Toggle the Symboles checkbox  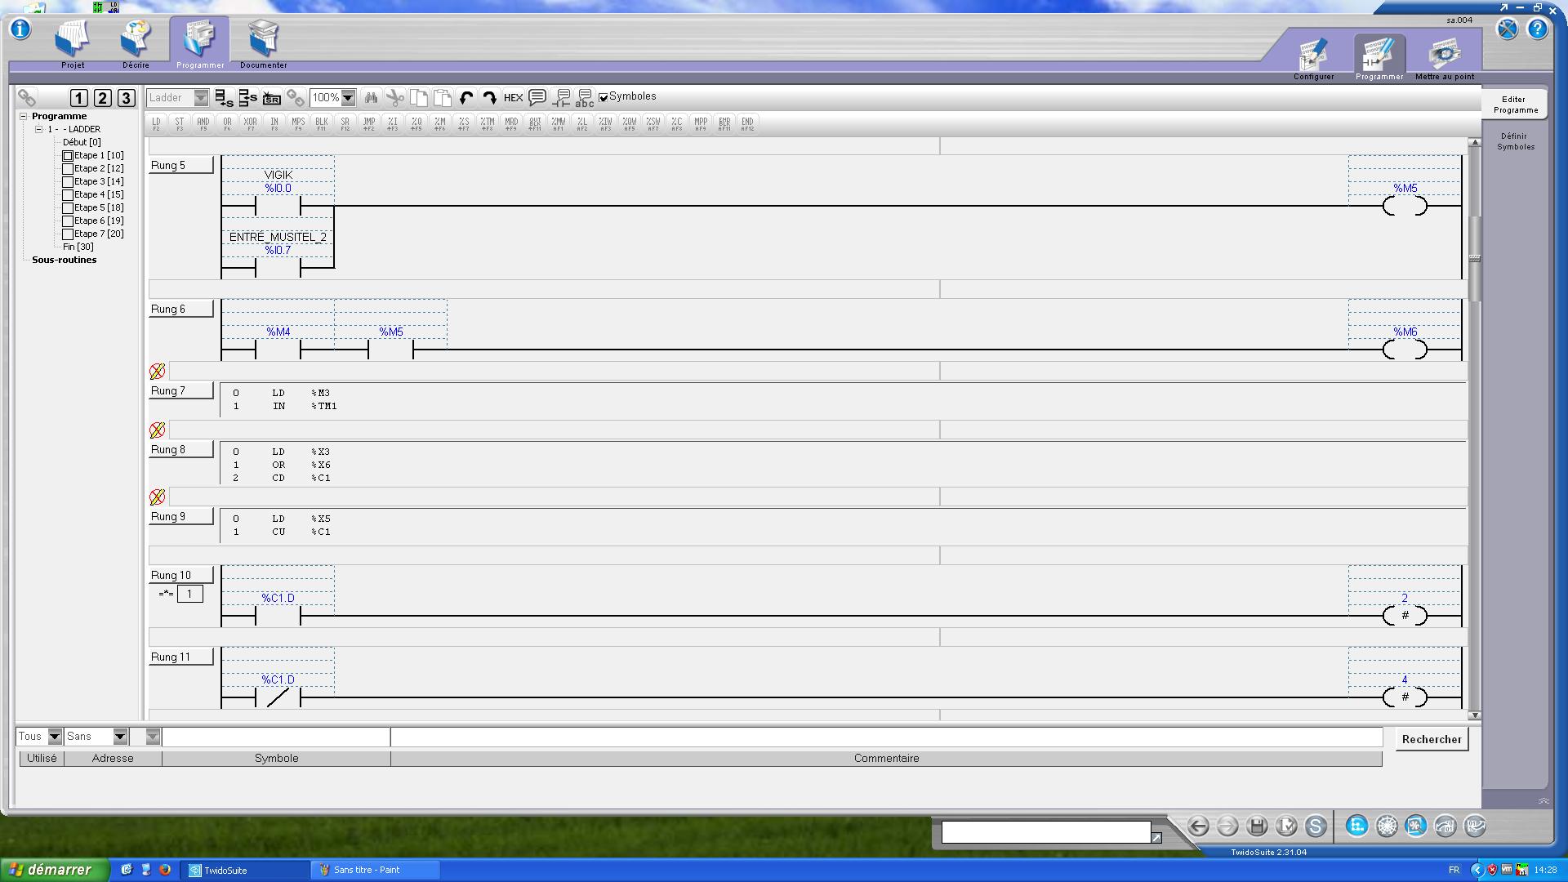[604, 98]
